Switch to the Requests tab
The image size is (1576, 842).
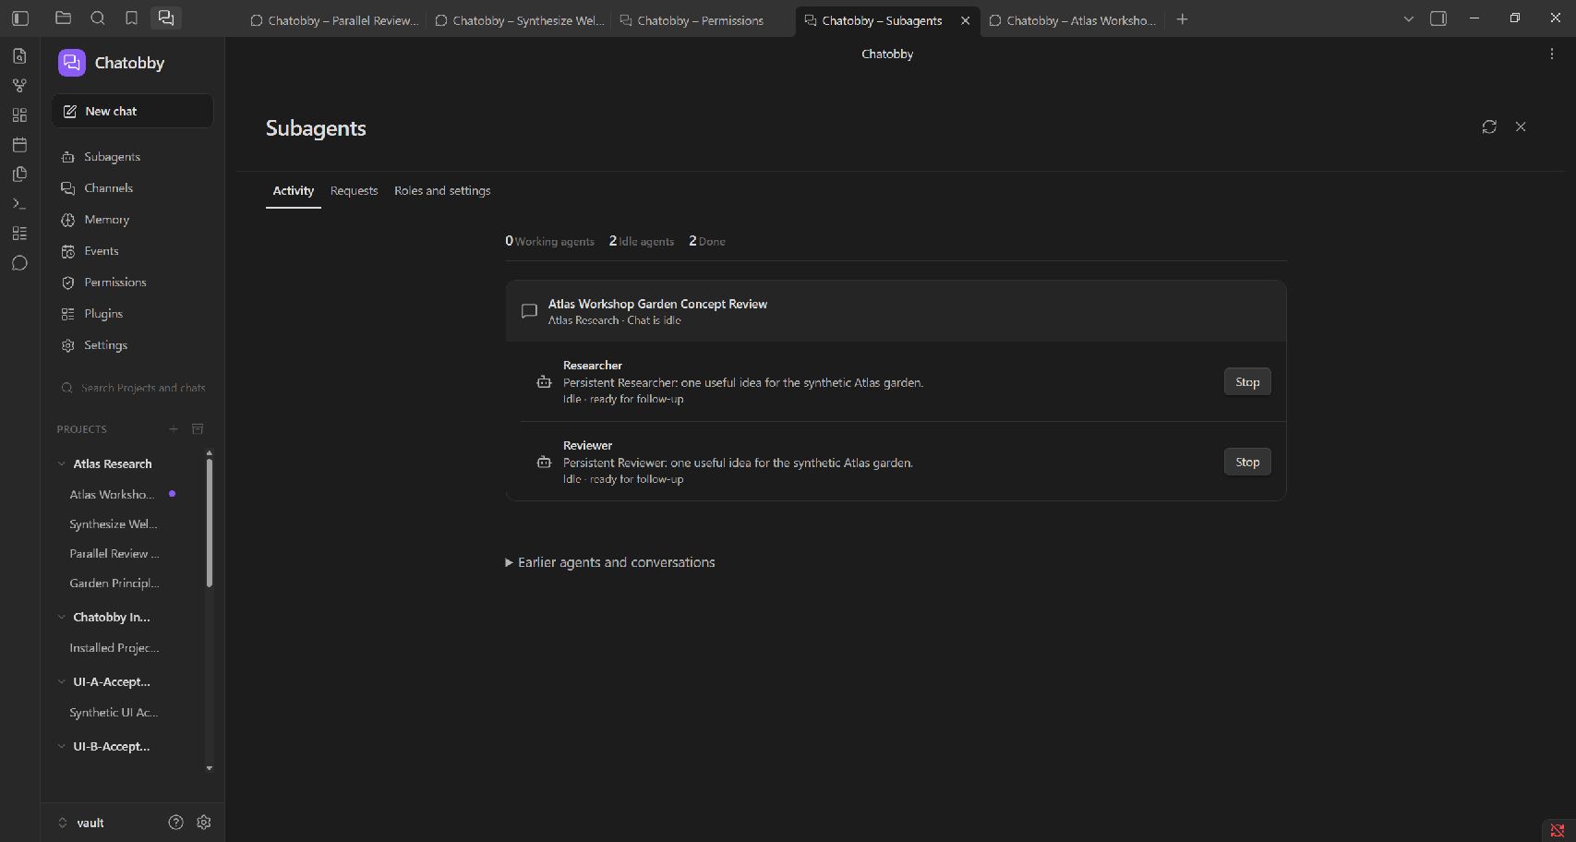point(355,190)
